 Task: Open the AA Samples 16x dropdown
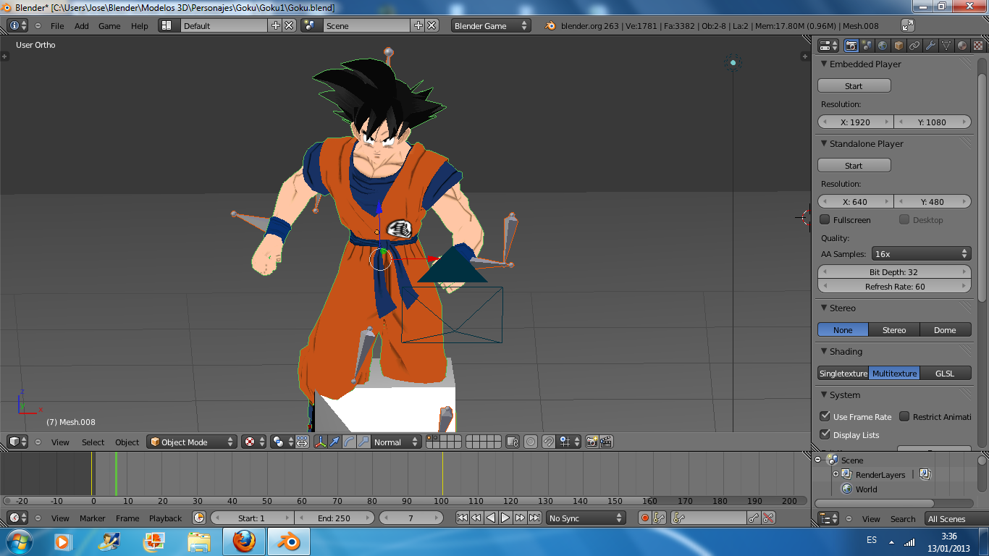[921, 254]
